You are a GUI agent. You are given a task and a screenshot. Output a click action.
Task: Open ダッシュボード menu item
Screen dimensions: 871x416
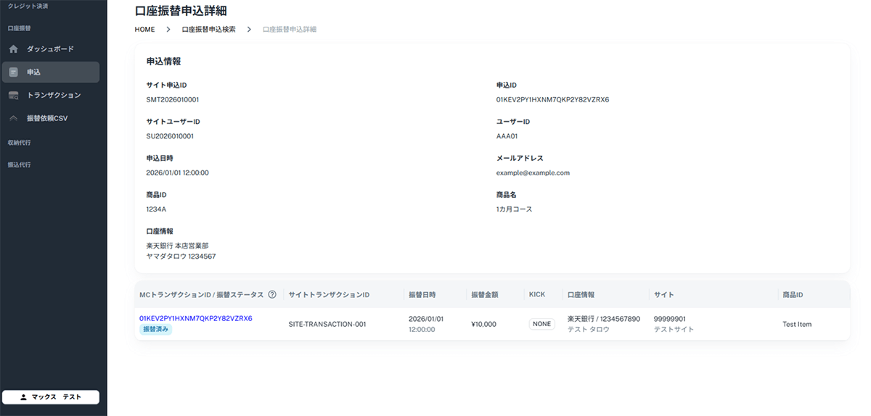50,49
